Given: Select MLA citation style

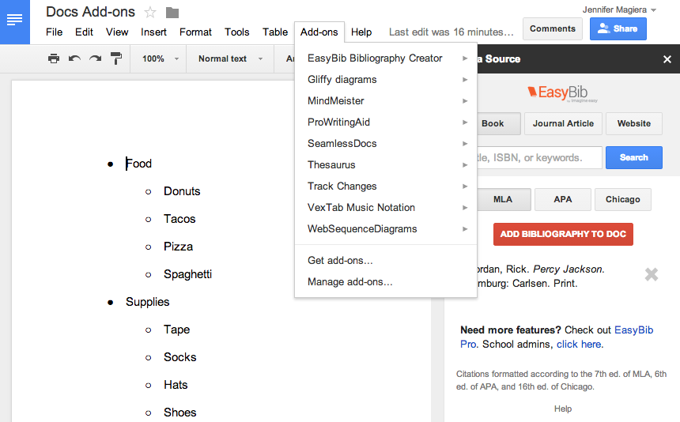Looking at the screenshot, I should pos(502,199).
